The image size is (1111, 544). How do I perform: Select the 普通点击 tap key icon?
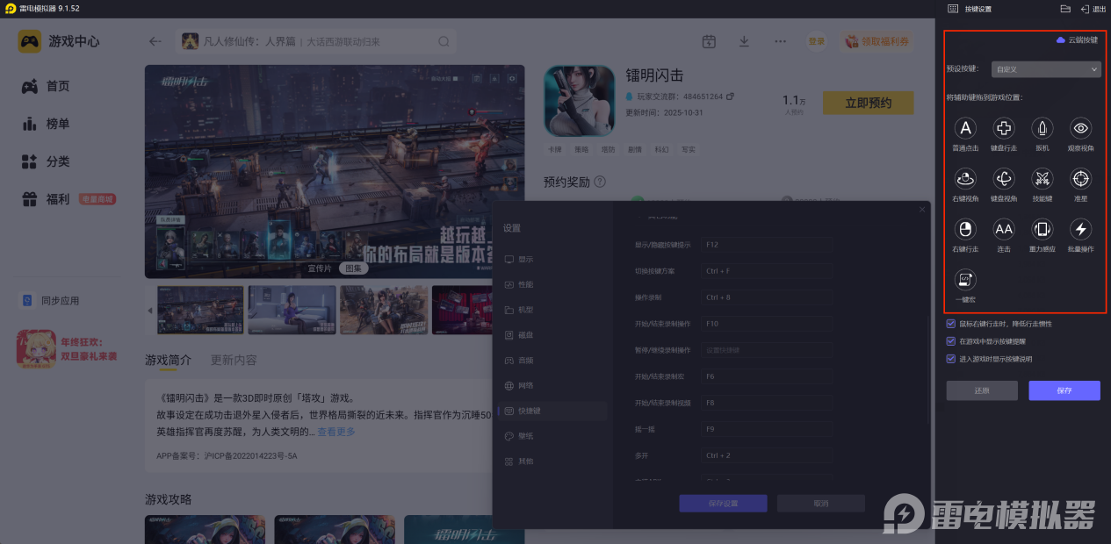coord(965,128)
